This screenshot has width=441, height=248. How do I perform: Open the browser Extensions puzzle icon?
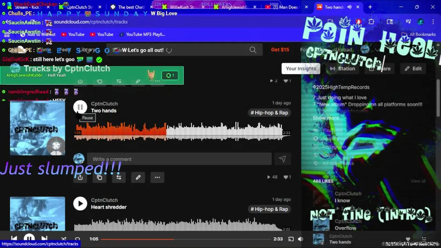371,22
